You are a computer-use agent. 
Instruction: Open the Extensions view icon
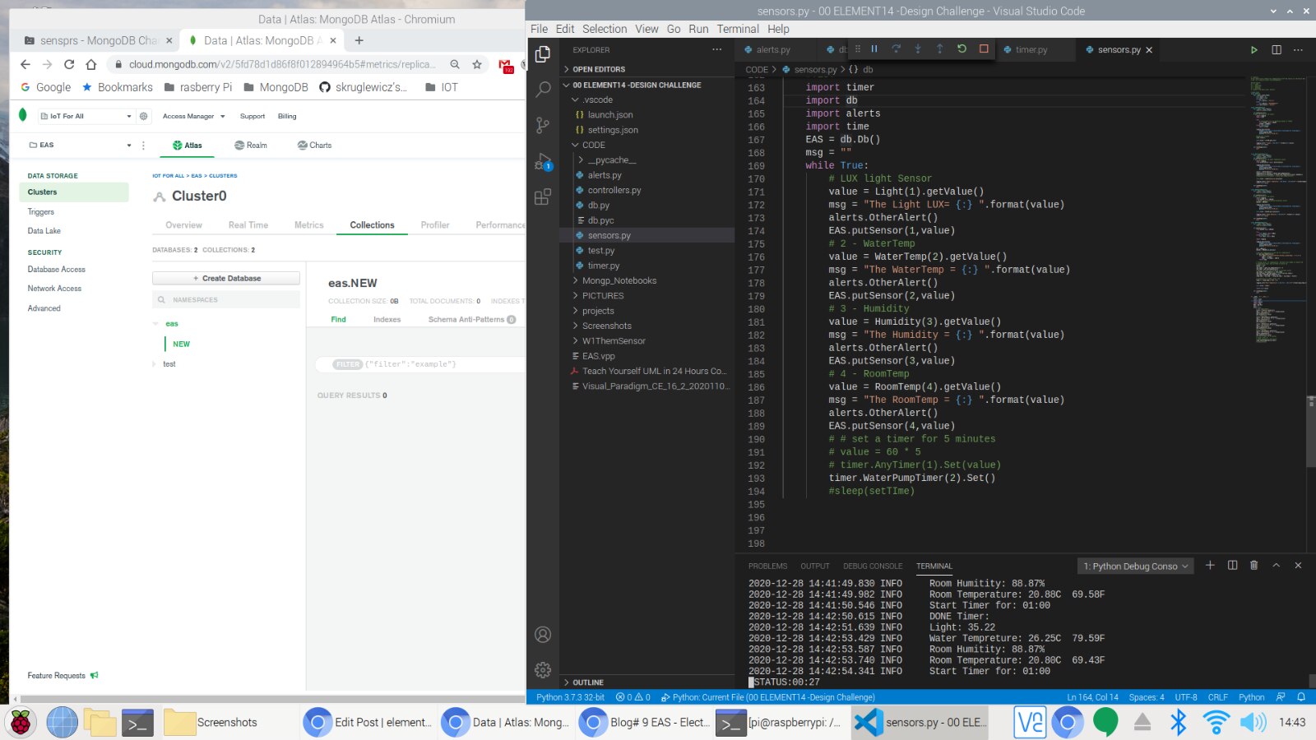(x=543, y=197)
